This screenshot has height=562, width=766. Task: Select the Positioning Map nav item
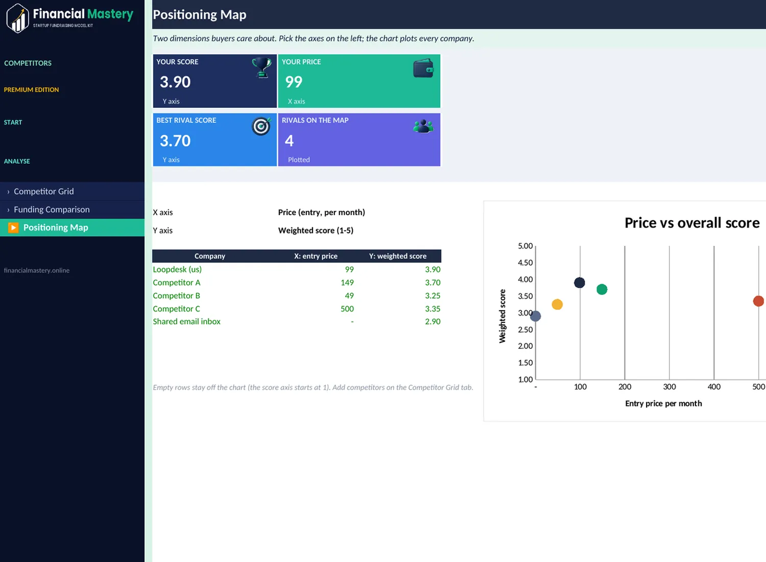(73, 227)
